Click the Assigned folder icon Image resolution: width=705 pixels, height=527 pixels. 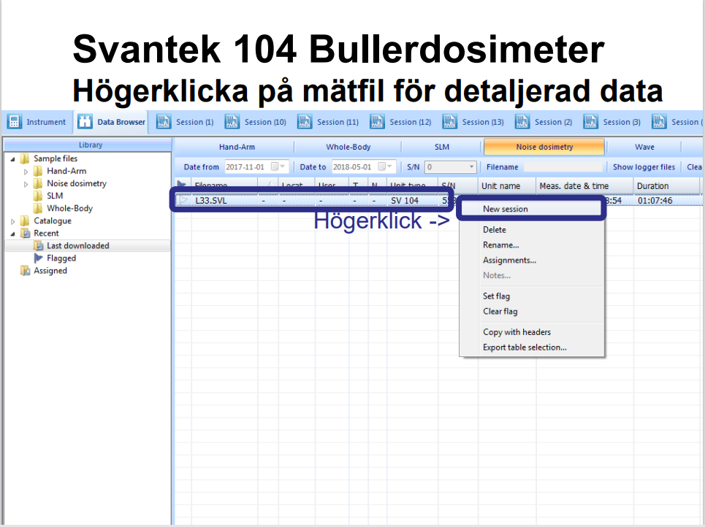tap(26, 271)
